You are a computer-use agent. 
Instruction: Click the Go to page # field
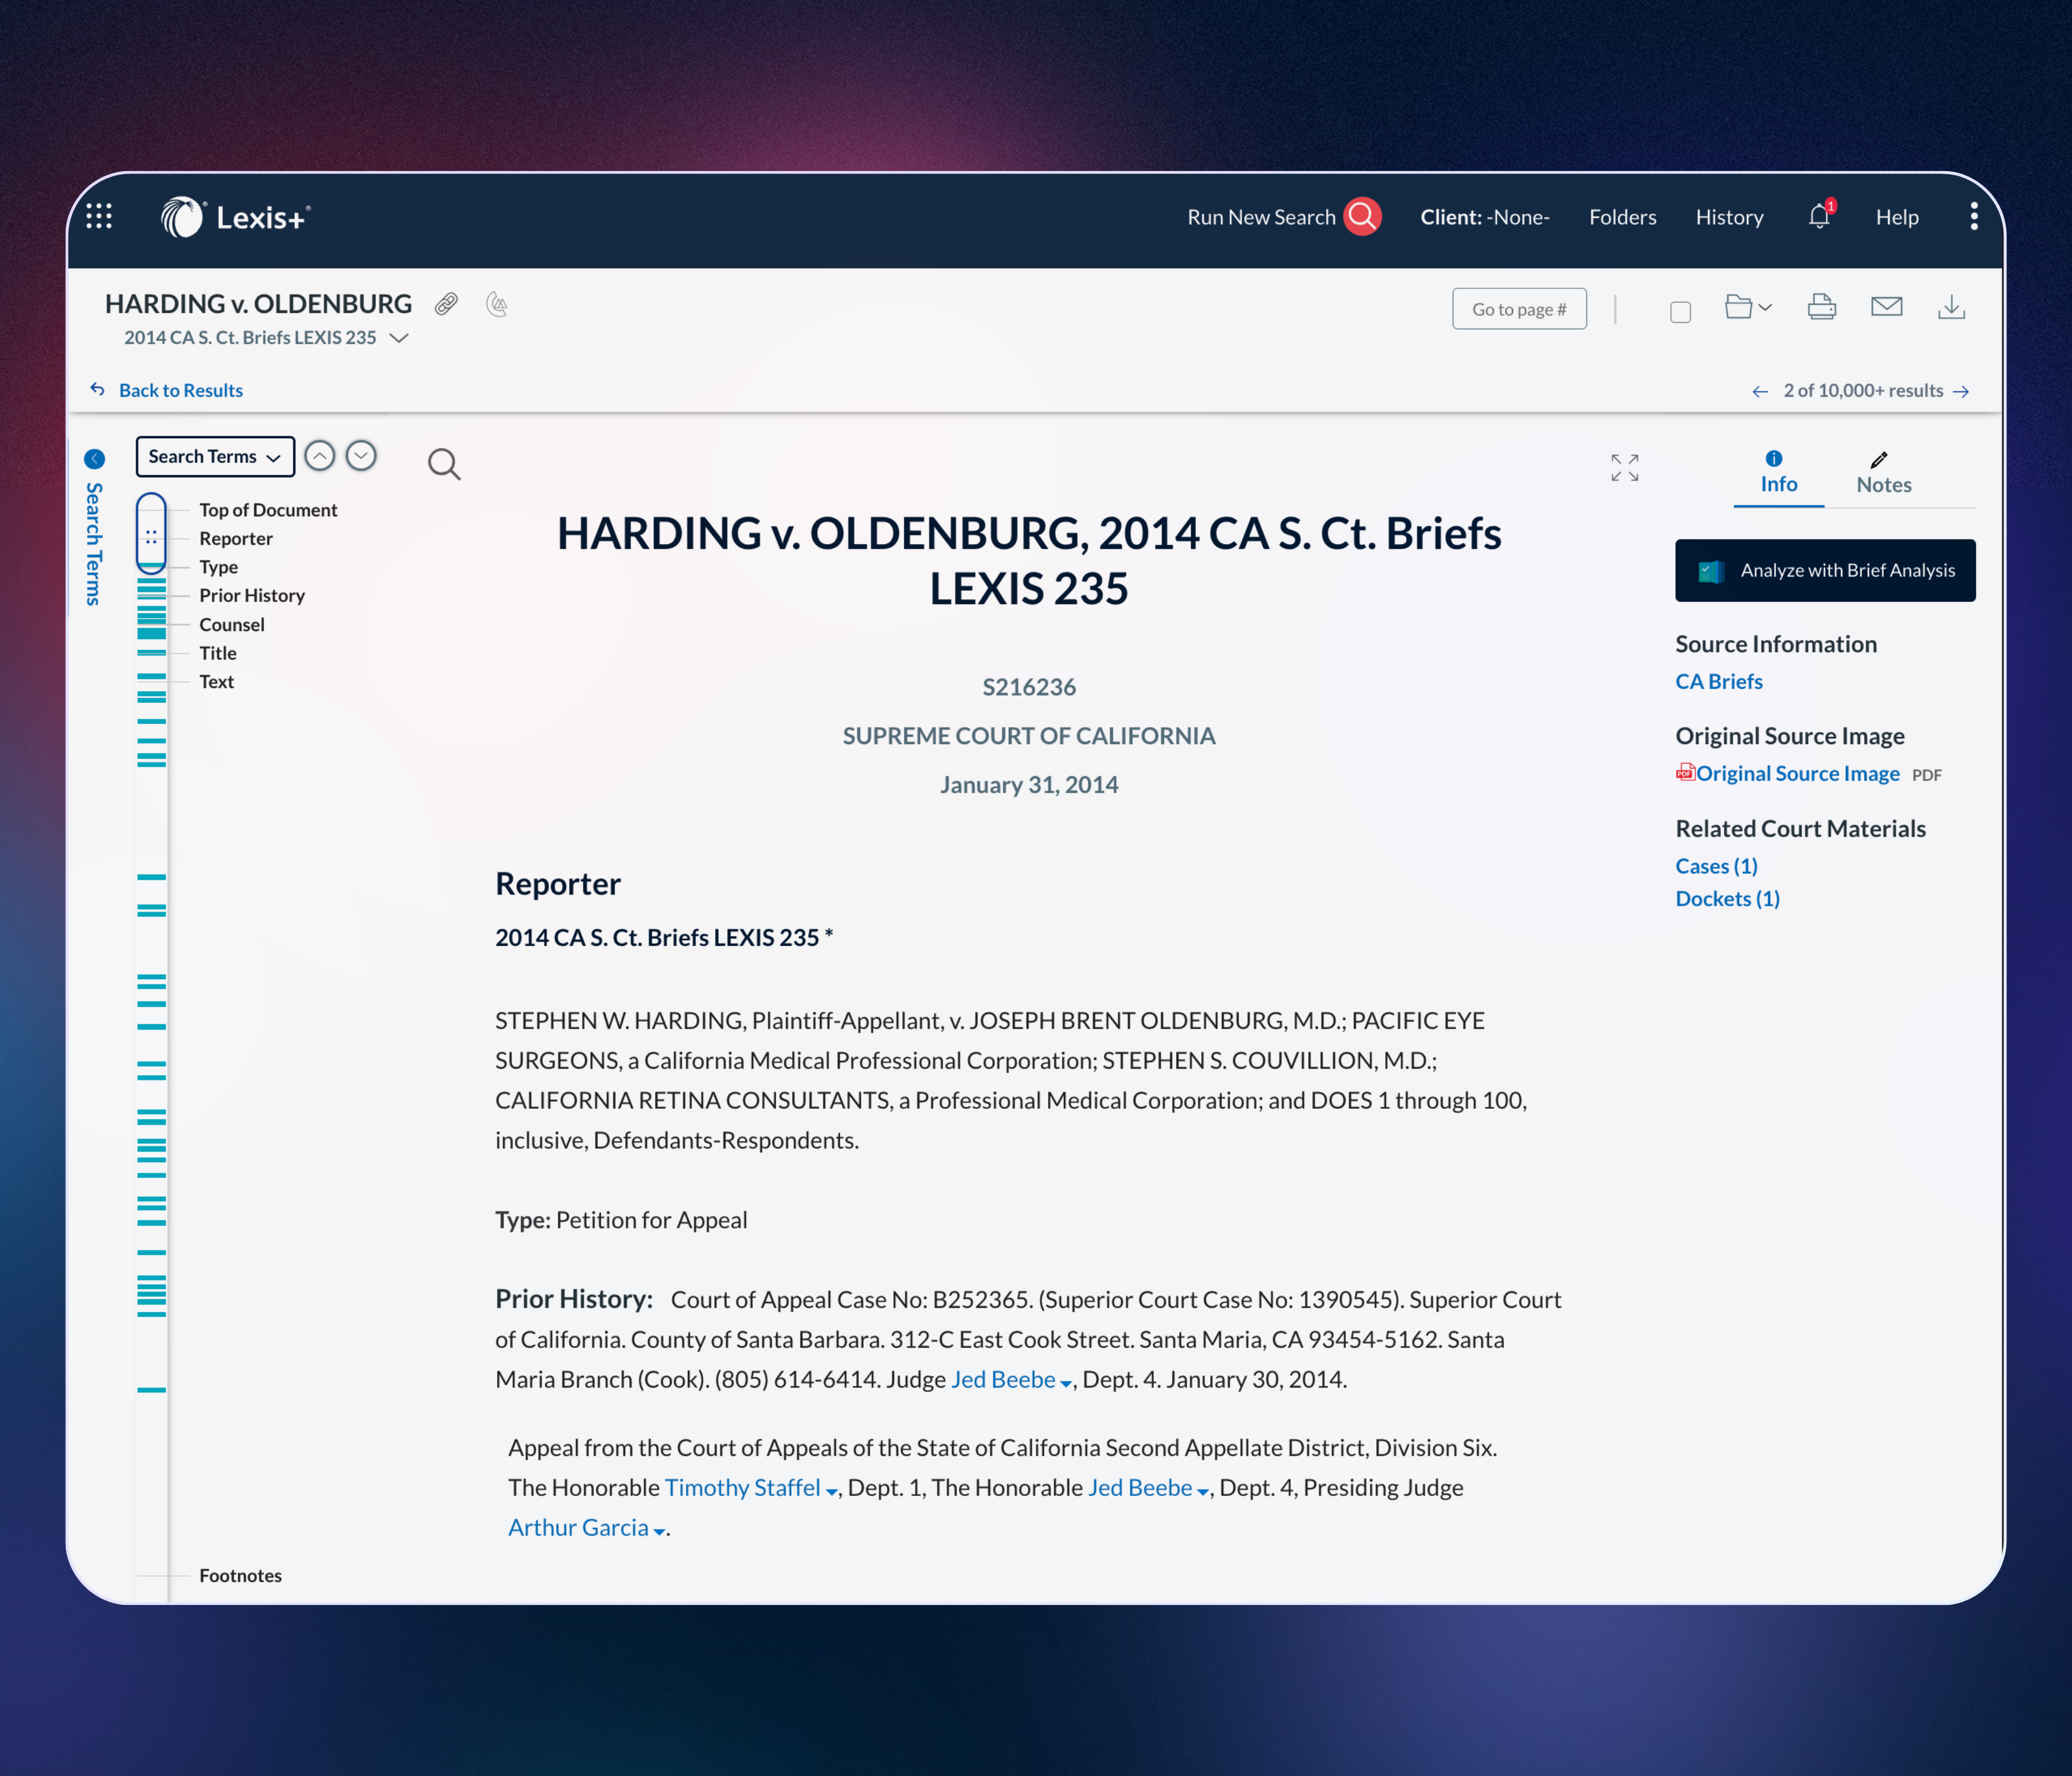1519,309
